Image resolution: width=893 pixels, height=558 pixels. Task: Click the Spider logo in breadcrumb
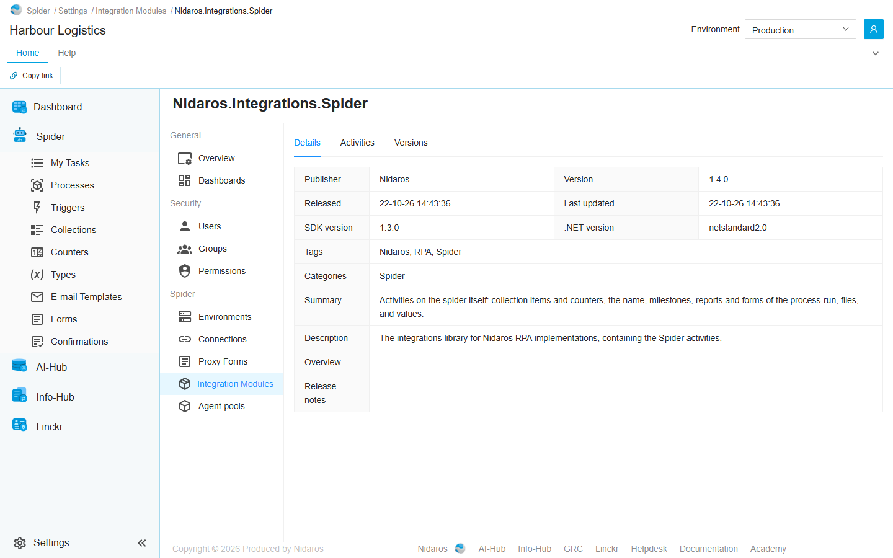(16, 10)
